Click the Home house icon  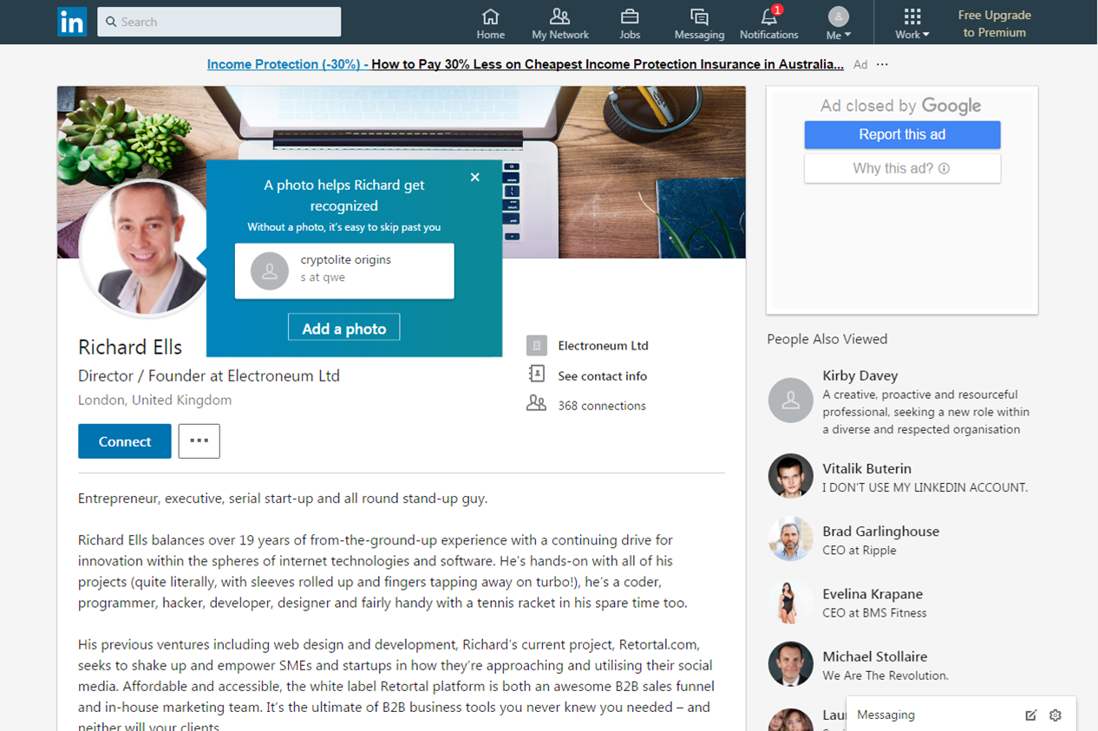pos(490,16)
